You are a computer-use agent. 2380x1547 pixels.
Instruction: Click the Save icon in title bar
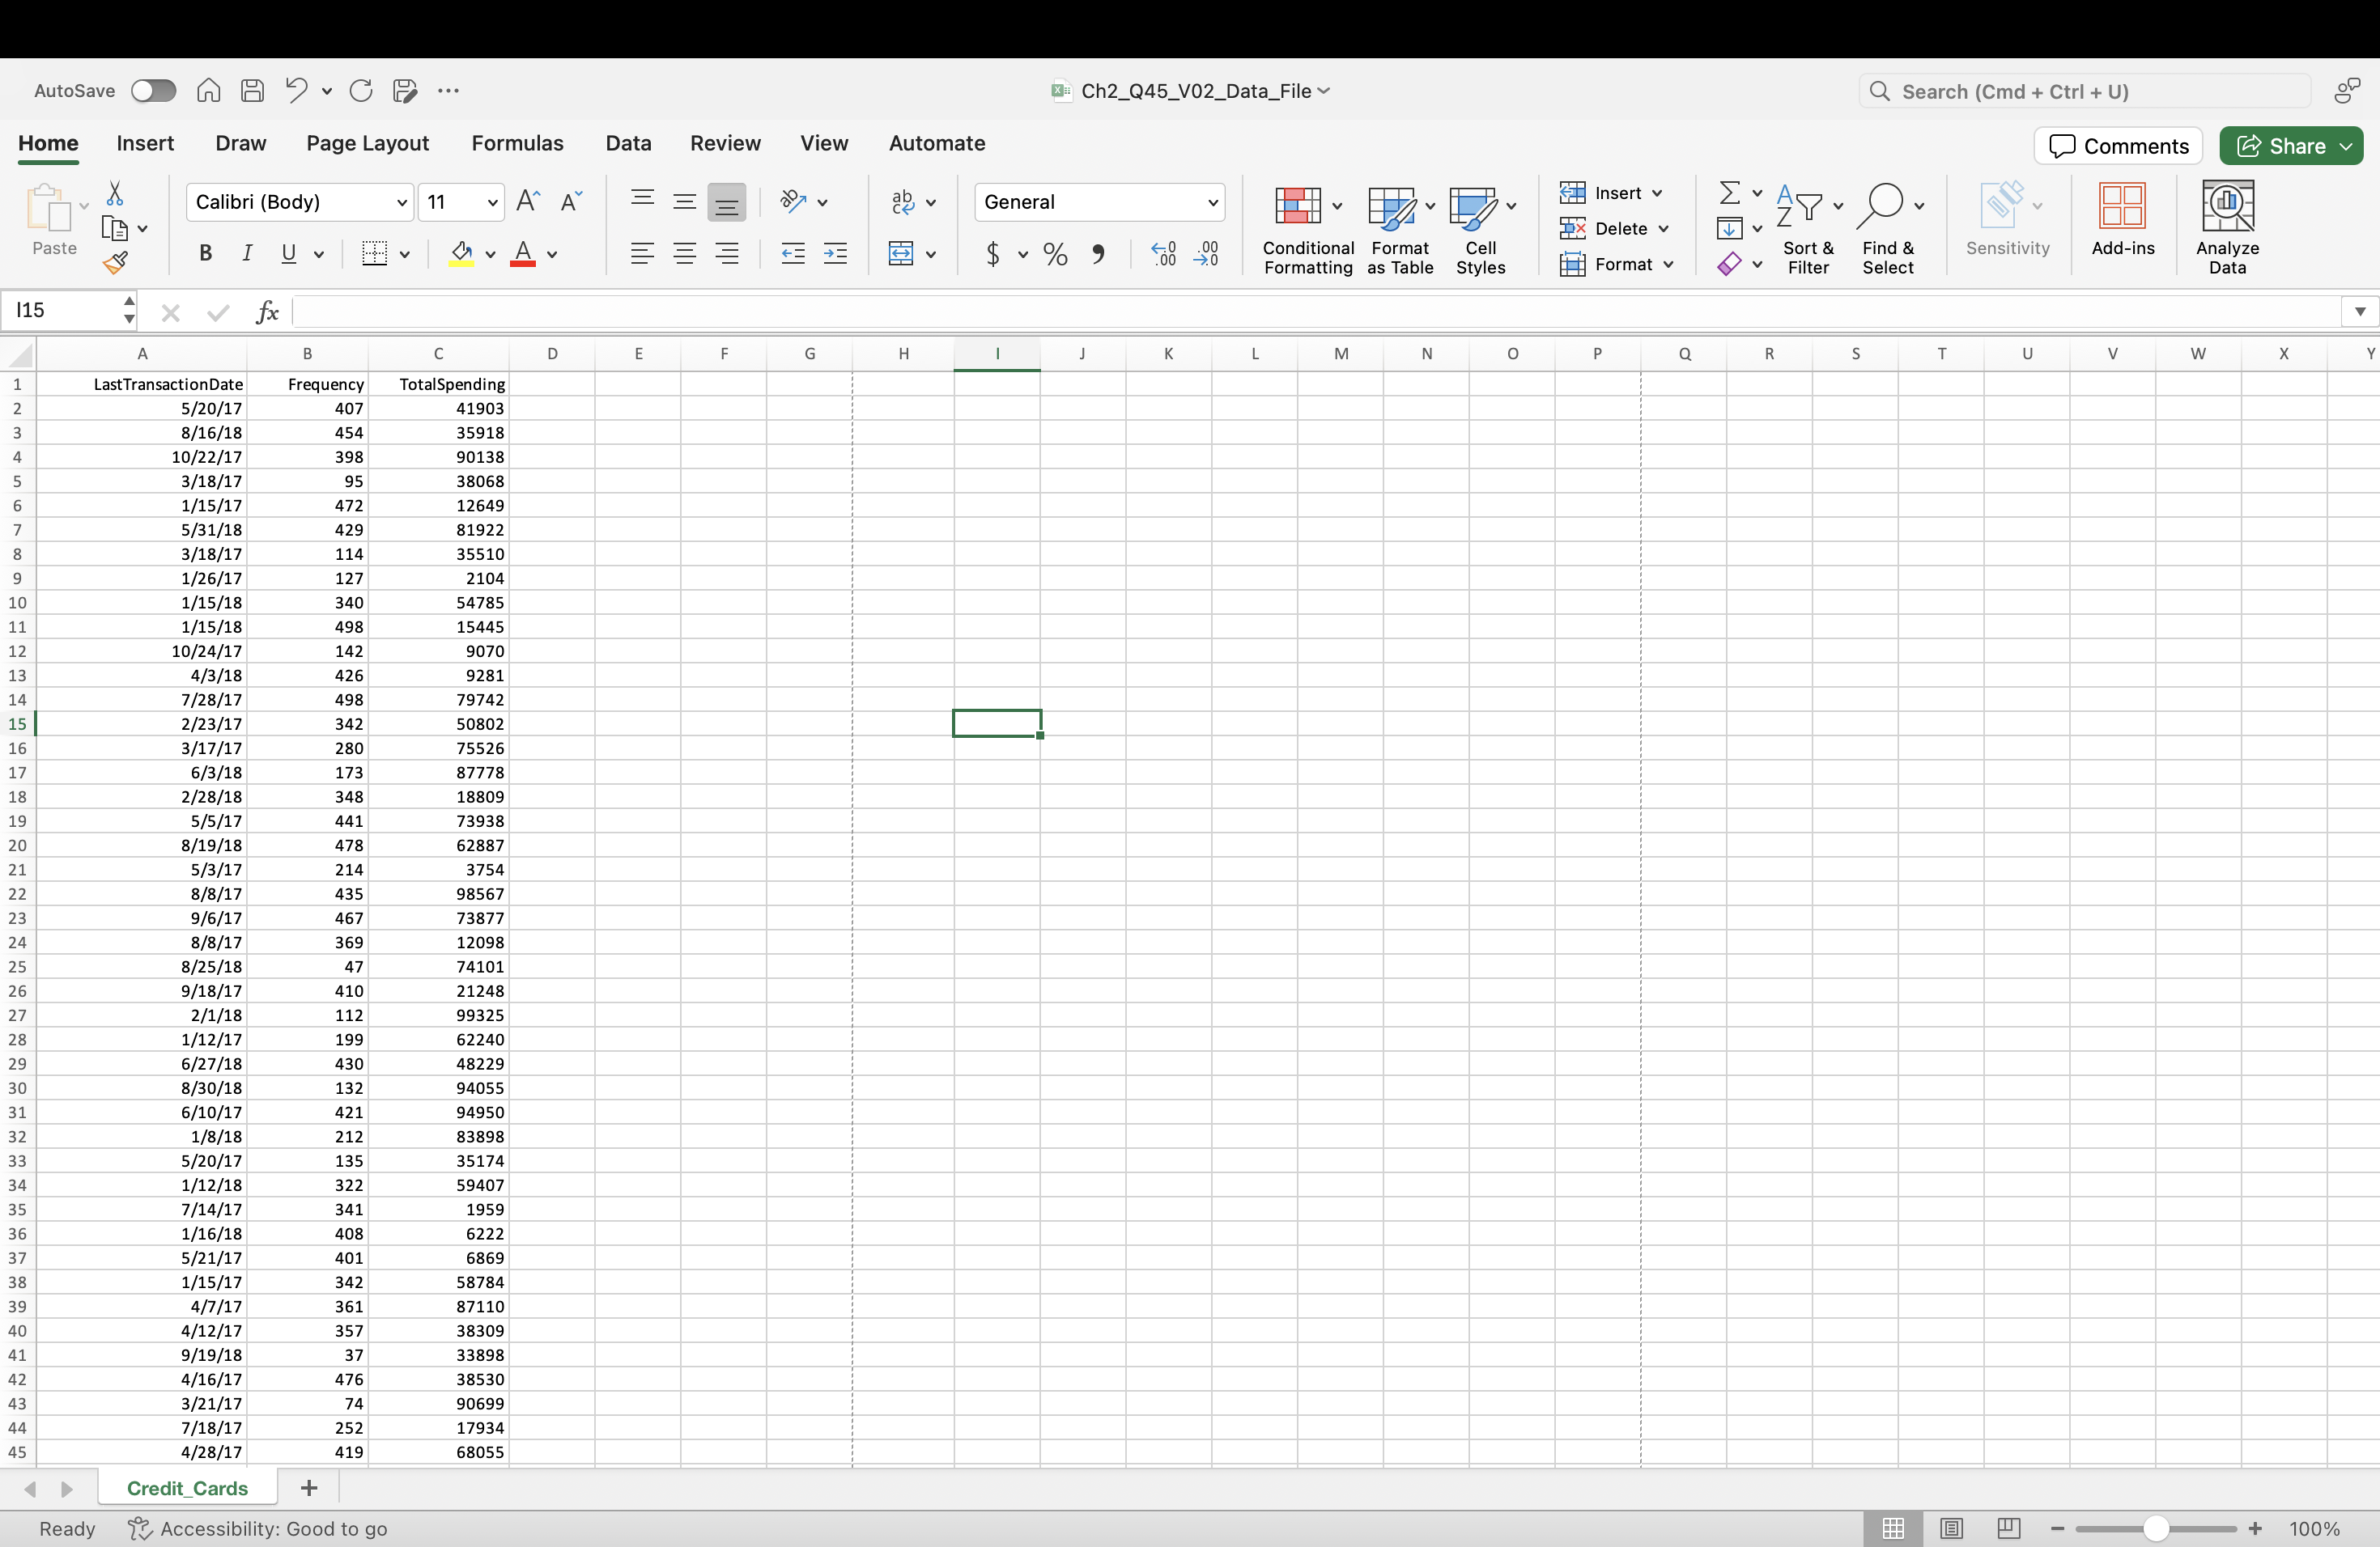253,91
